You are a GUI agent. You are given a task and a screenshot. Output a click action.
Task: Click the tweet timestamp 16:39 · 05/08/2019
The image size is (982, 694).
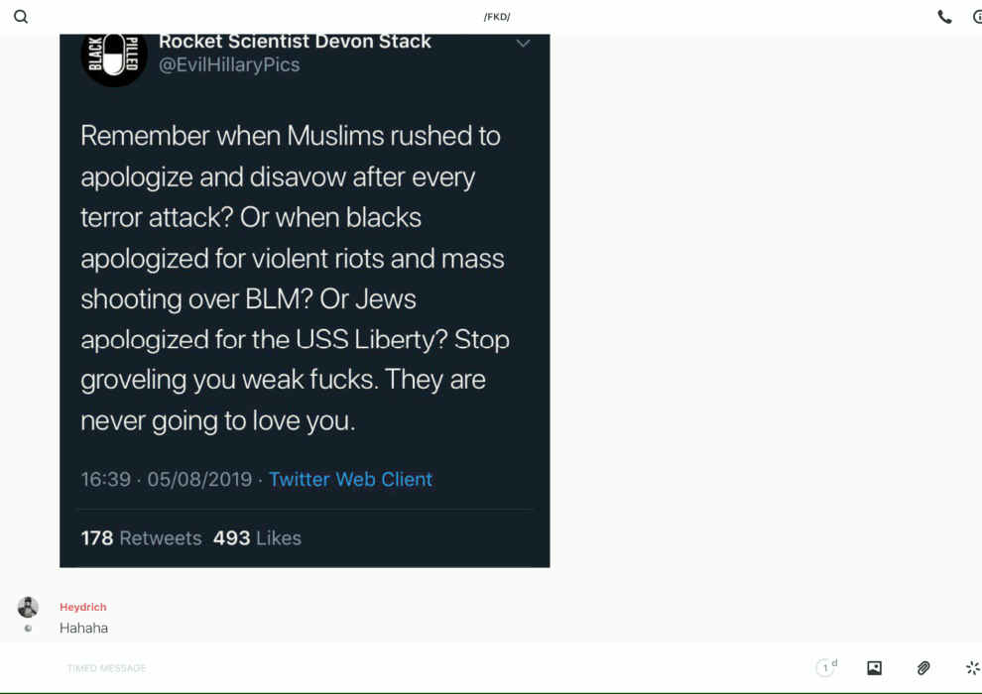[x=166, y=479]
